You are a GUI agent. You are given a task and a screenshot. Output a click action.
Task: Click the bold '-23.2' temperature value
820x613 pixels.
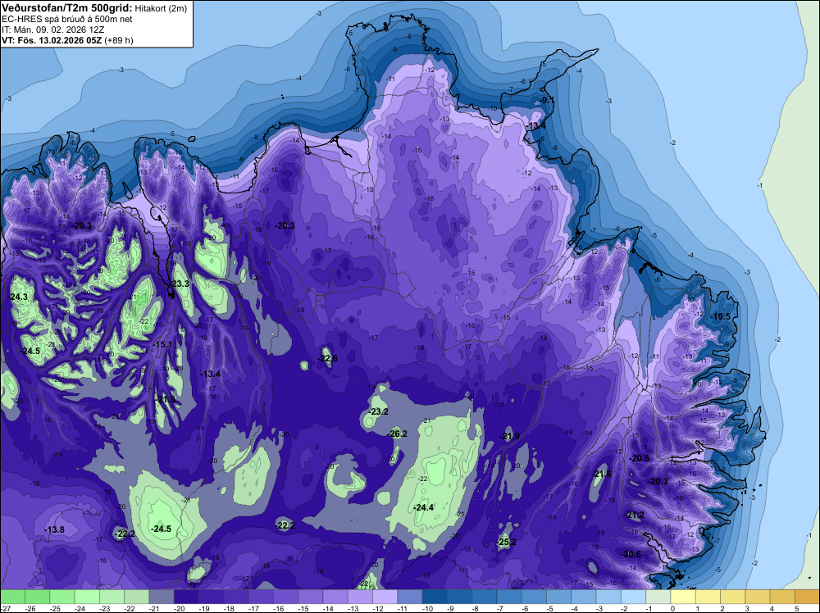click(x=378, y=411)
